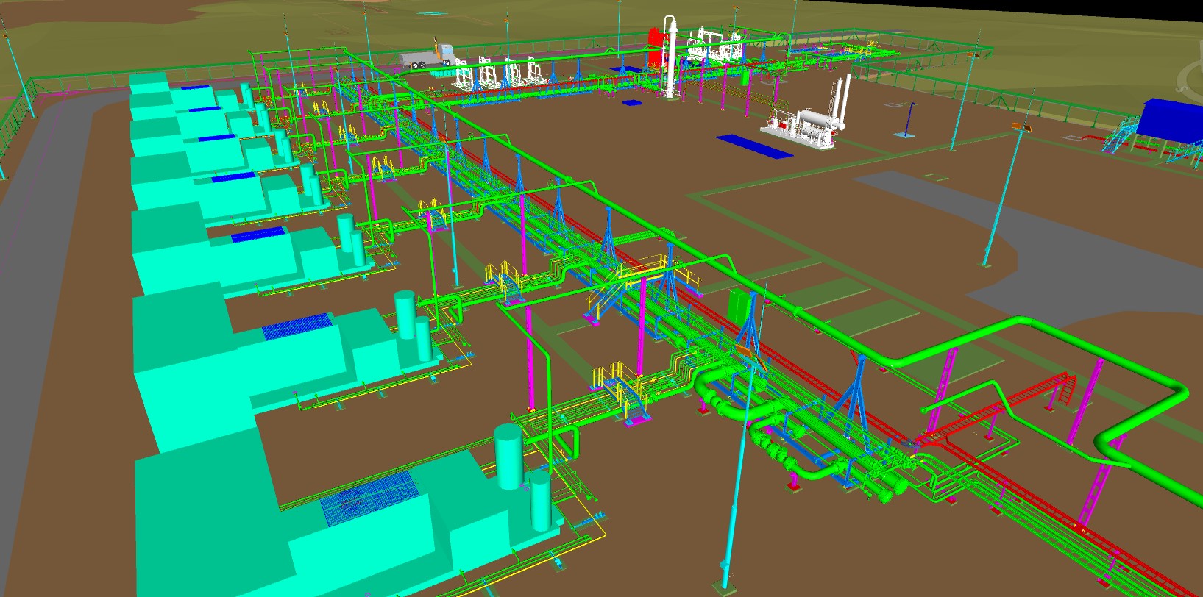Select the nearest tall cyan cylindrical tank
Viewport: 1203px width, 597px height.
[508, 457]
